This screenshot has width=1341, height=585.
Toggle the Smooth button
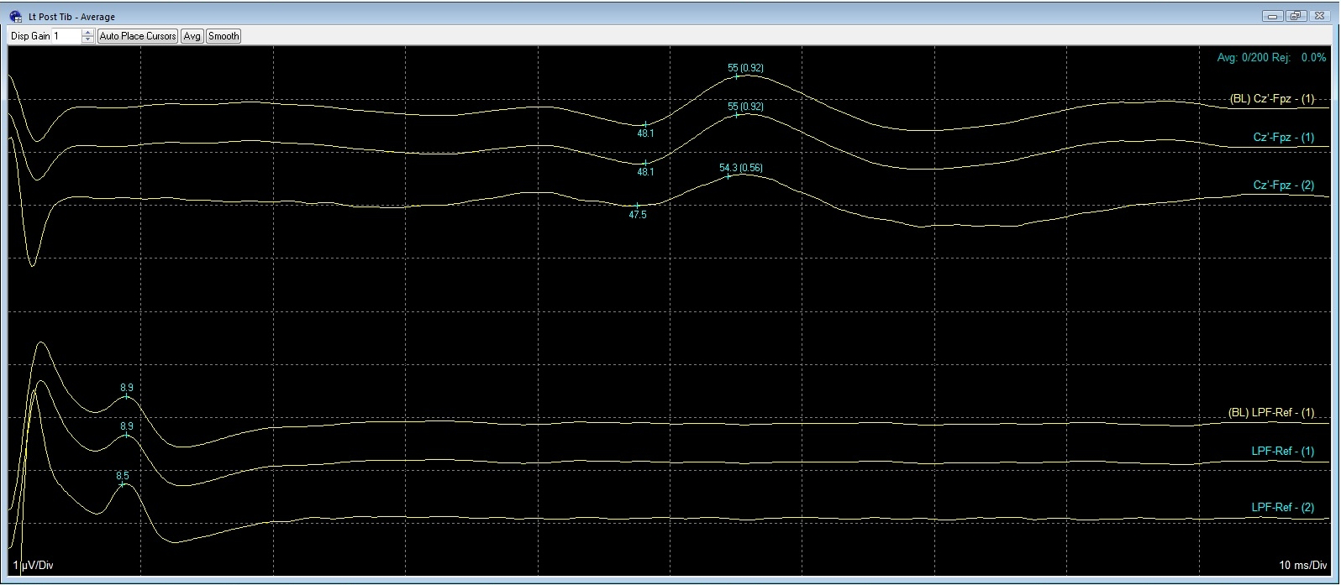tap(223, 36)
